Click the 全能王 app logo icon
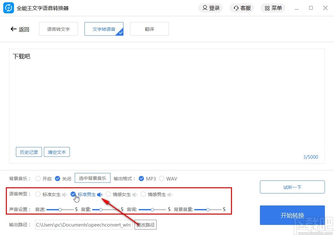This screenshot has height=235, width=334. 8,7
